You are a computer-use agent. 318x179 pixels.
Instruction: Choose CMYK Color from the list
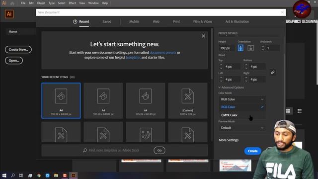[242, 115]
